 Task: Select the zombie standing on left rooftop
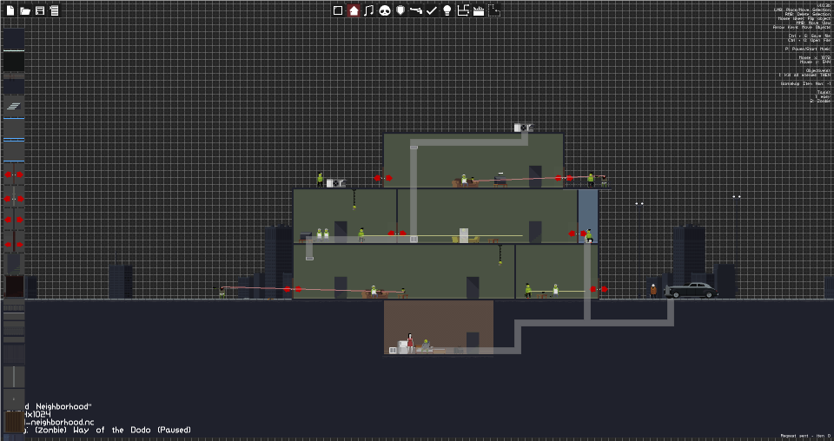pyautogui.click(x=320, y=180)
